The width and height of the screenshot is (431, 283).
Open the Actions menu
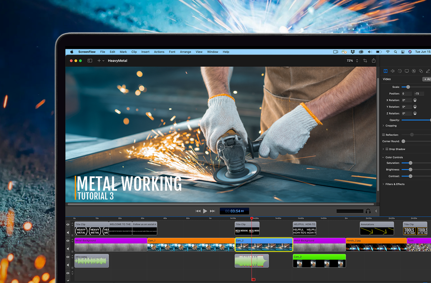(x=159, y=52)
